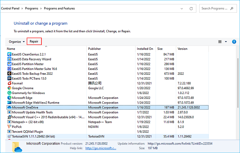
Task: Click the PicPick program icon
Action: point(9,127)
